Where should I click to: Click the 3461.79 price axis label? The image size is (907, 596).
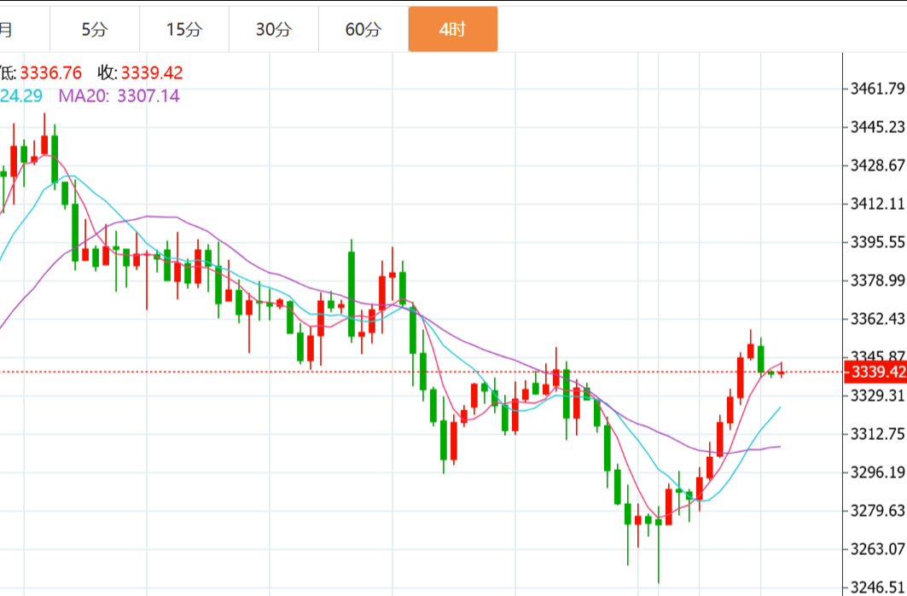click(877, 89)
